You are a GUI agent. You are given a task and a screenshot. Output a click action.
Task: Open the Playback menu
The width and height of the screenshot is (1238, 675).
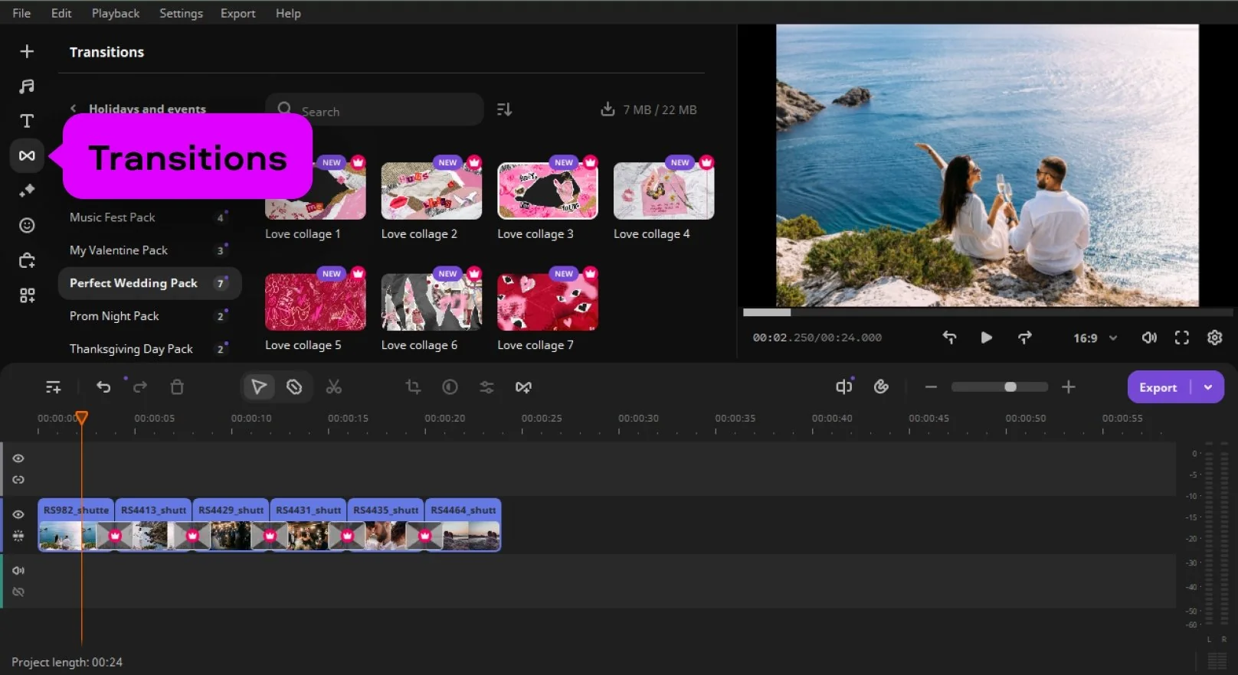pos(115,13)
